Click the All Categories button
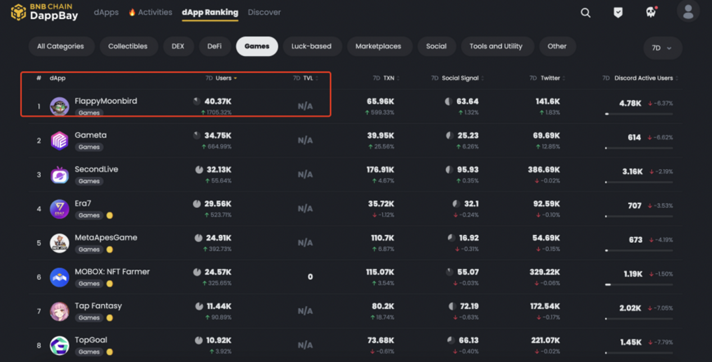This screenshot has height=362, width=712. click(x=60, y=47)
